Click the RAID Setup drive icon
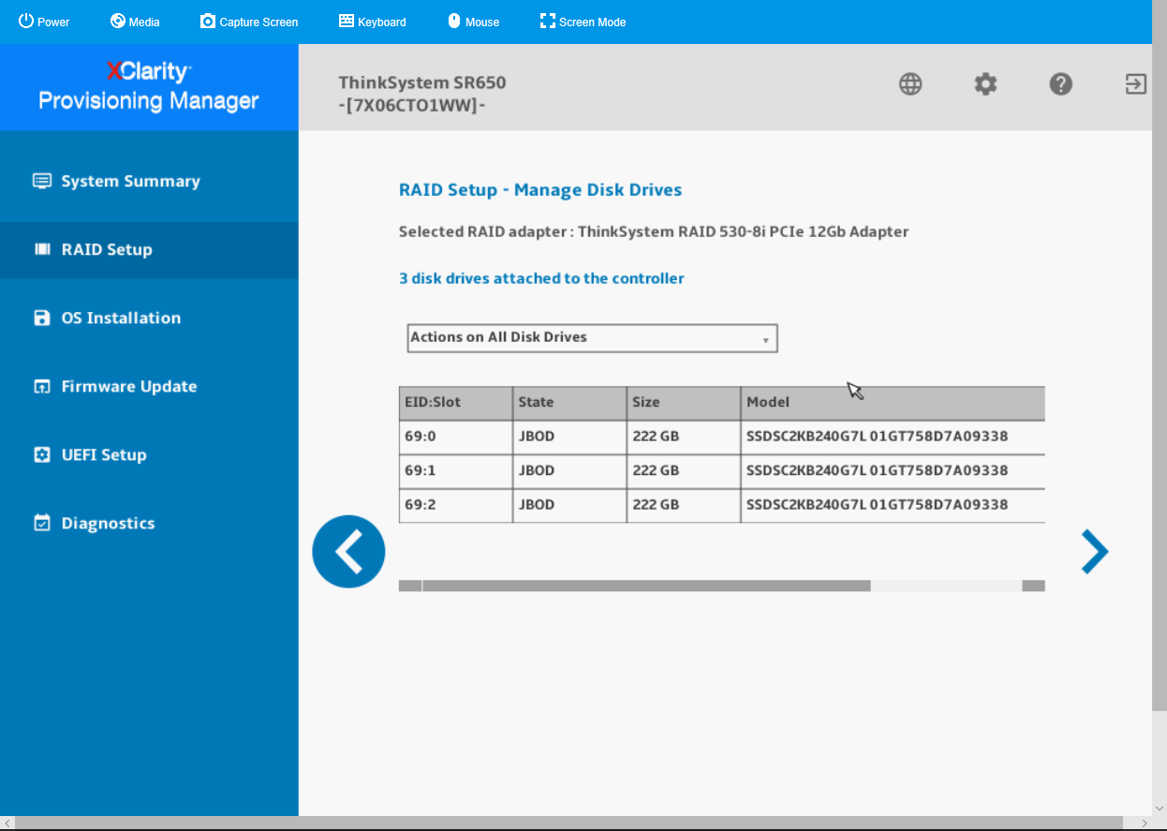The height and width of the screenshot is (831, 1167). tap(42, 250)
